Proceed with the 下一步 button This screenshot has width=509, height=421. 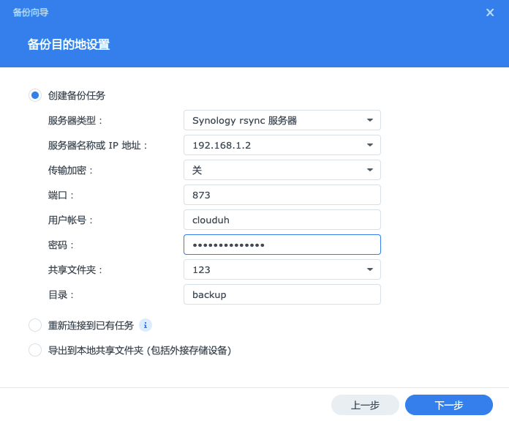[x=448, y=405]
